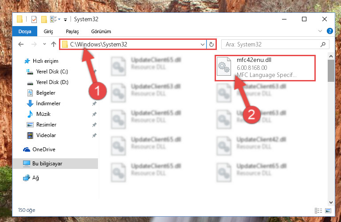Click the Back navigation arrow

point(21,44)
